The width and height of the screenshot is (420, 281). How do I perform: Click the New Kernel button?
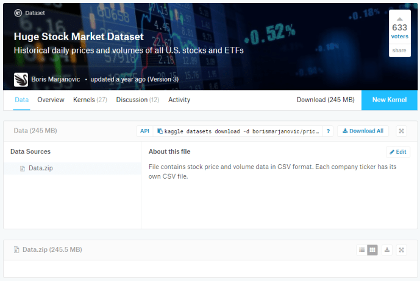pyautogui.click(x=389, y=100)
